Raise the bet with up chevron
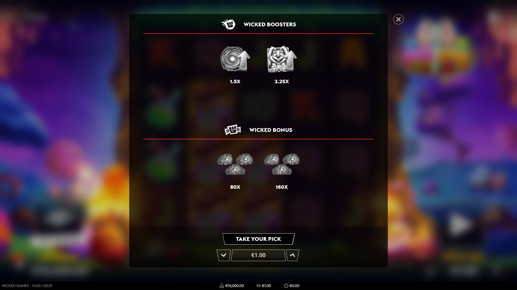The height and width of the screenshot is (290, 517). (292, 255)
